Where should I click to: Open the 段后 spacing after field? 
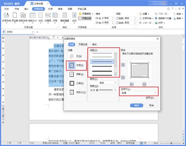coord(130,23)
